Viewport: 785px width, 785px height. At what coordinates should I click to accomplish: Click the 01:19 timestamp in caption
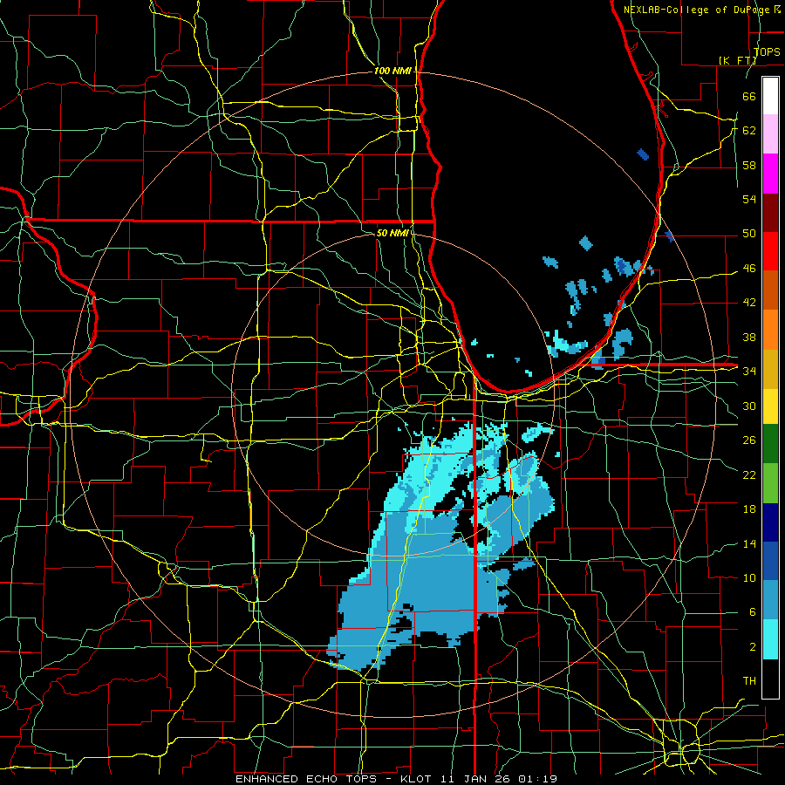537,779
